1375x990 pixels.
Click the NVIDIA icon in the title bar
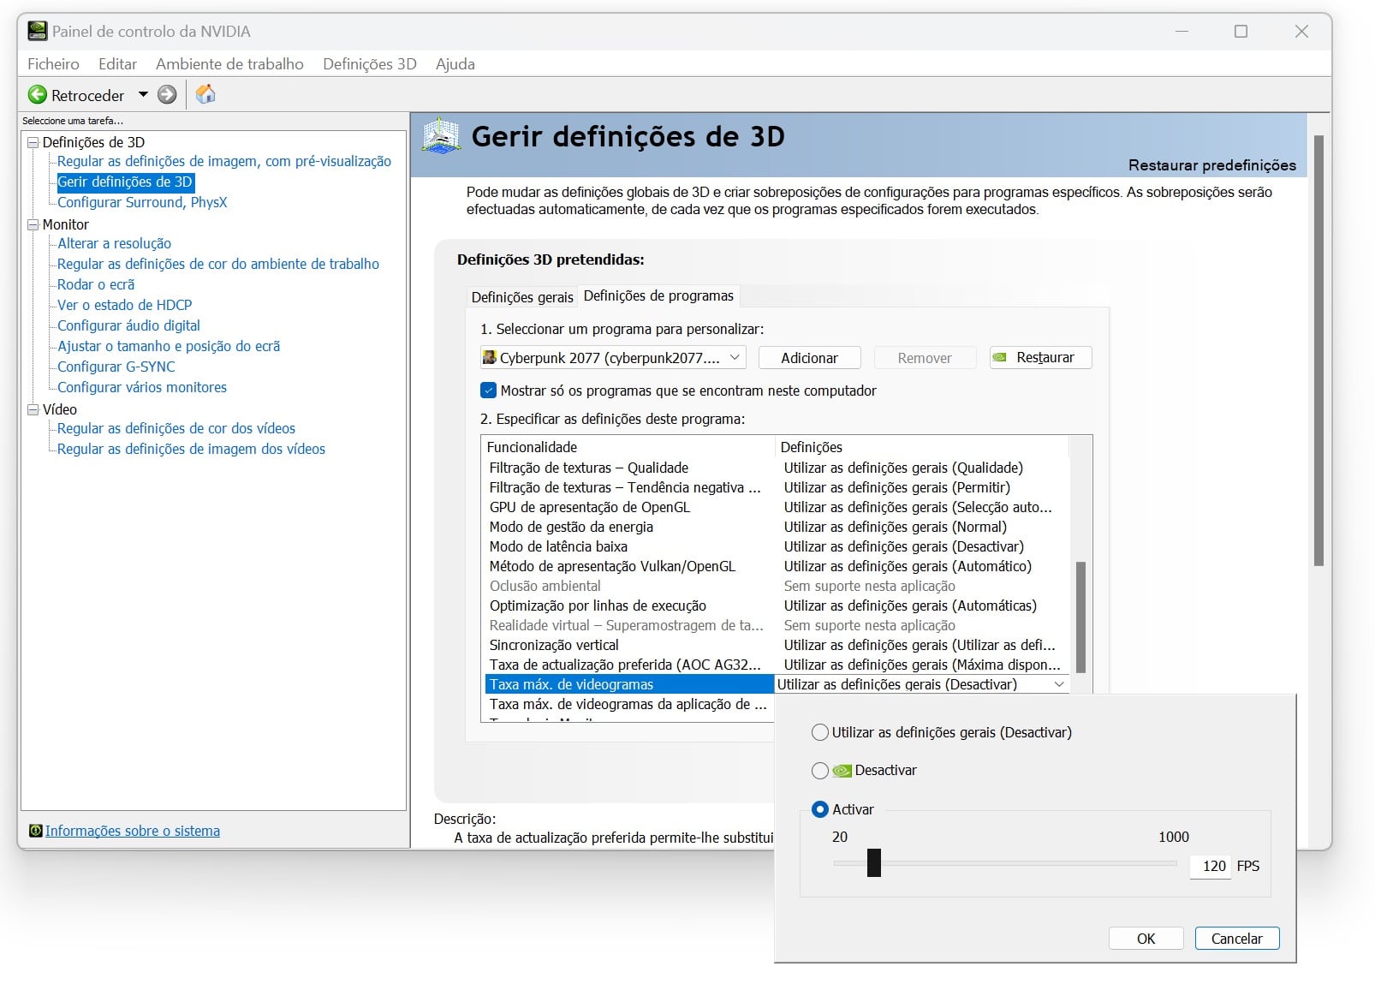pyautogui.click(x=37, y=32)
